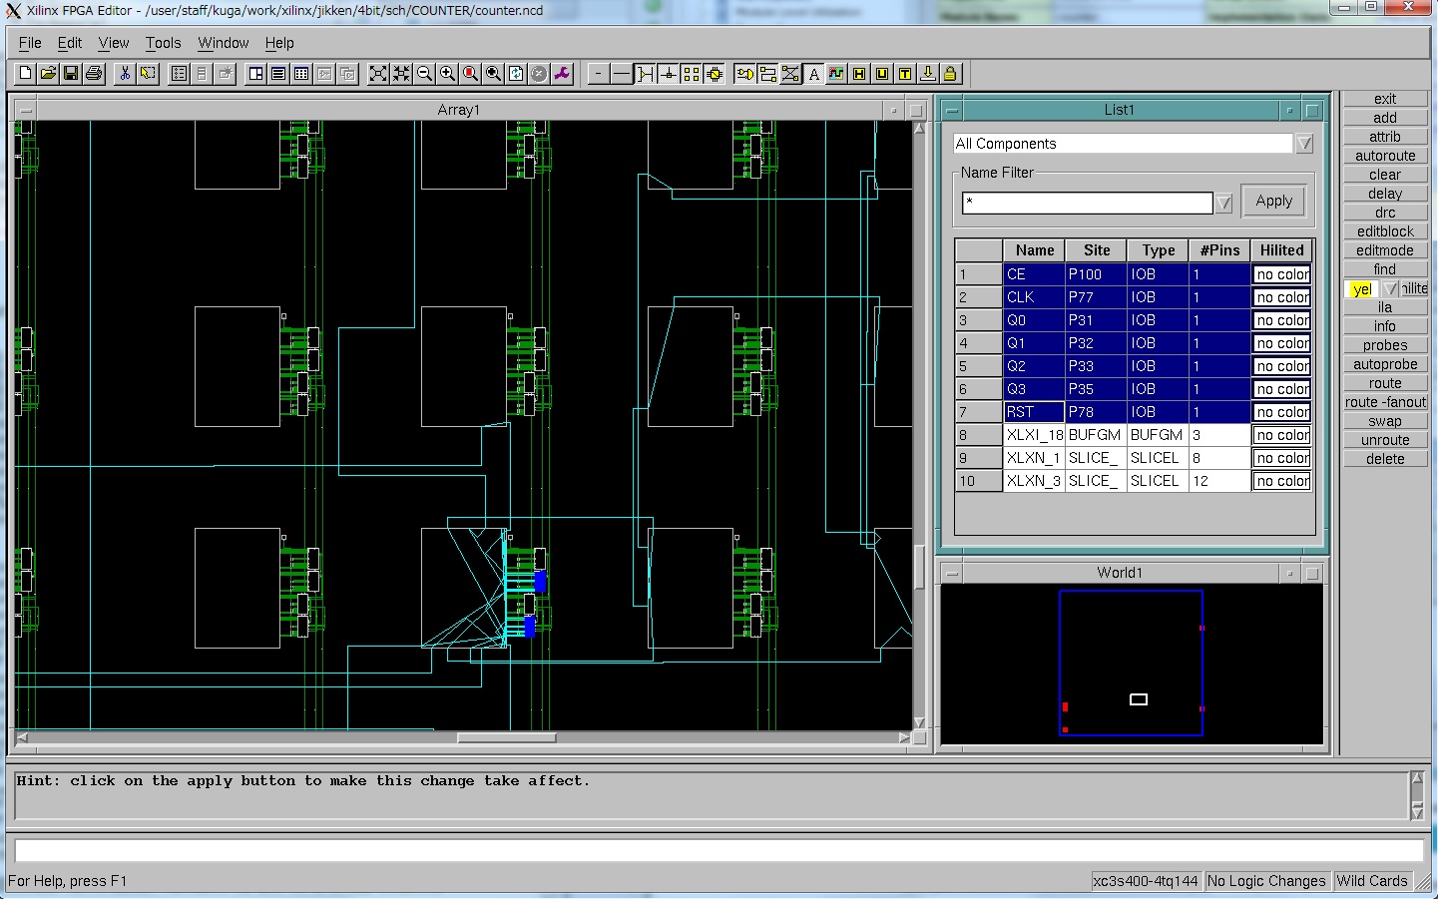Click the purple wrench options icon
This screenshot has width=1438, height=899.
(x=562, y=74)
